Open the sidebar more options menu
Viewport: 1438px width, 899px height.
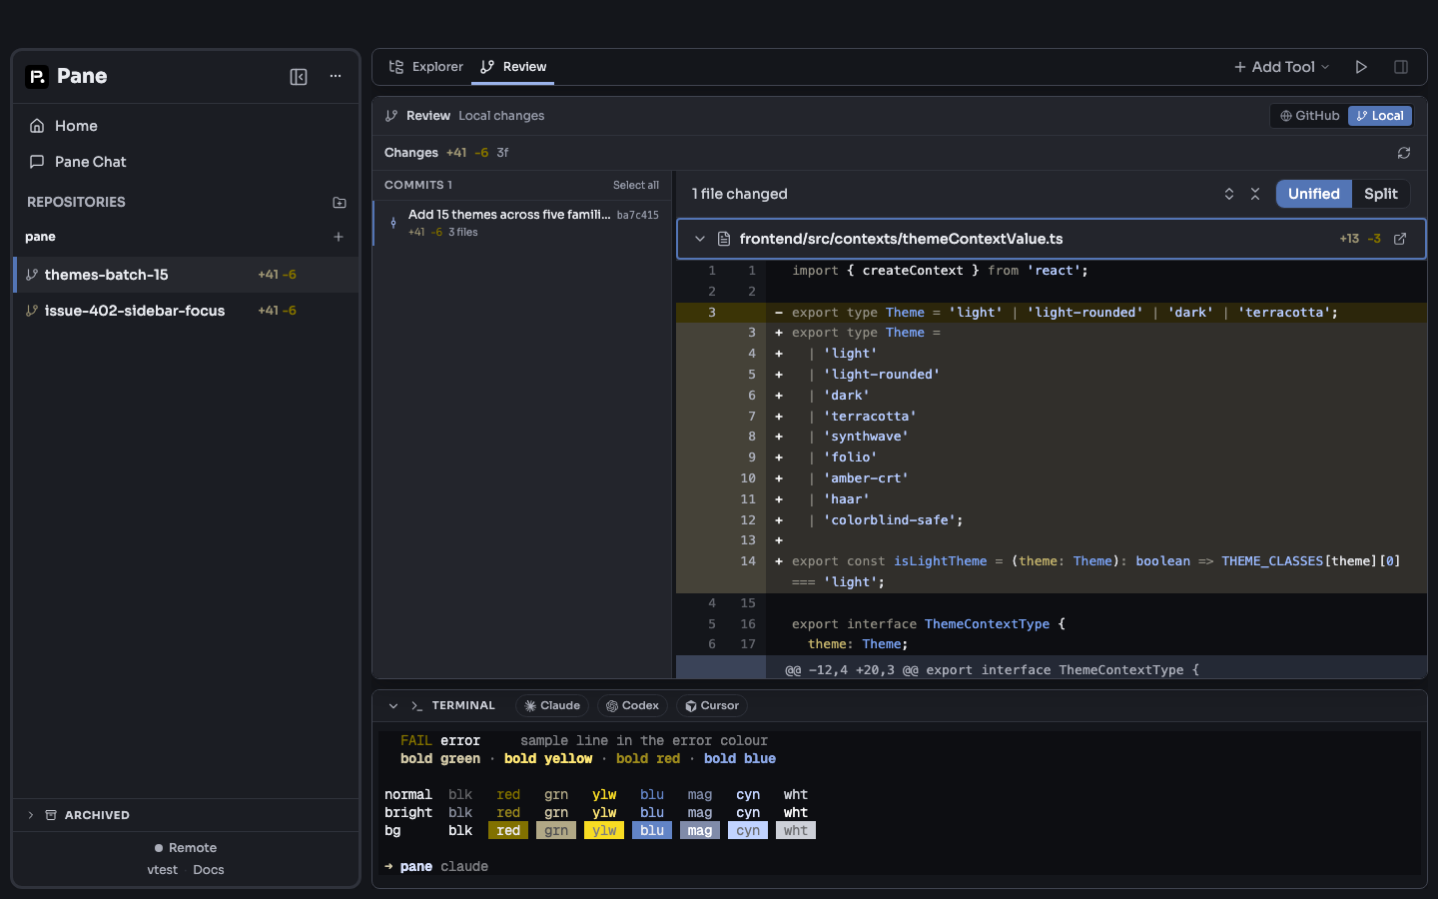click(336, 77)
